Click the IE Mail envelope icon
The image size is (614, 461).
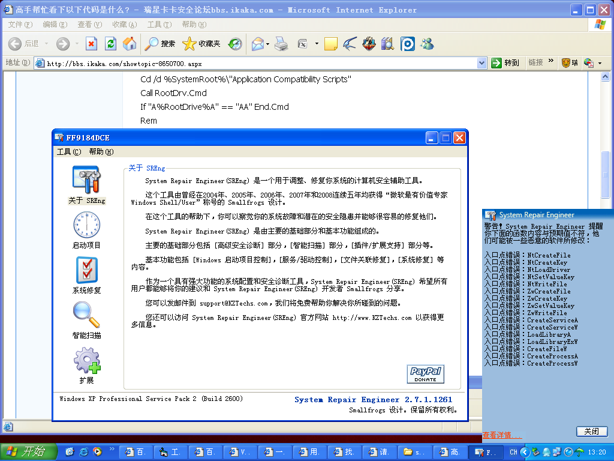pyautogui.click(x=258, y=43)
